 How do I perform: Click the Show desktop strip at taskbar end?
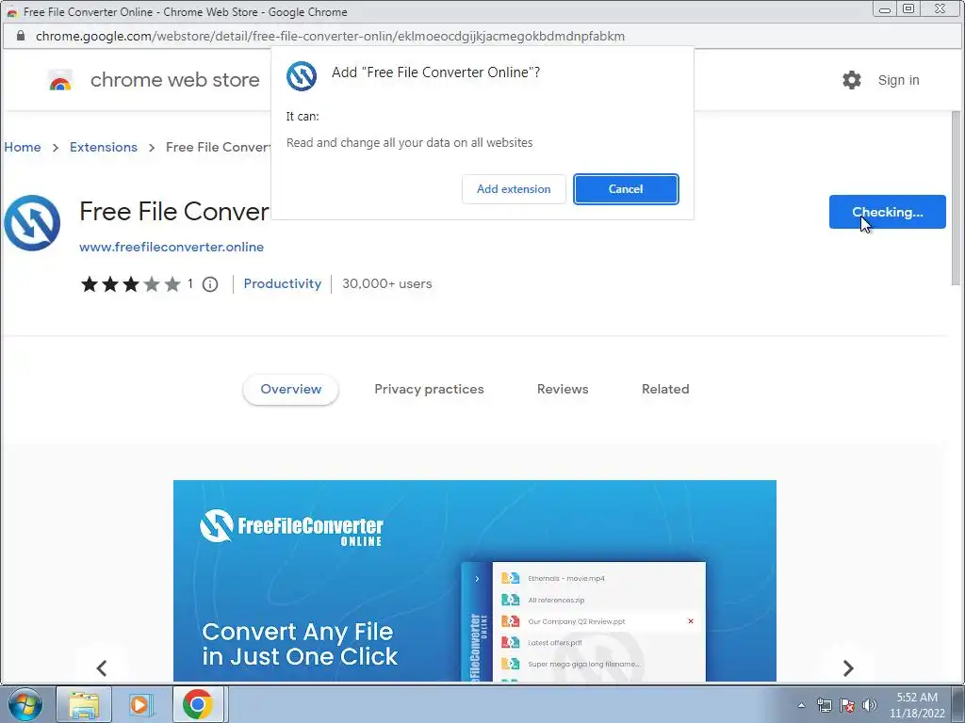click(x=958, y=704)
